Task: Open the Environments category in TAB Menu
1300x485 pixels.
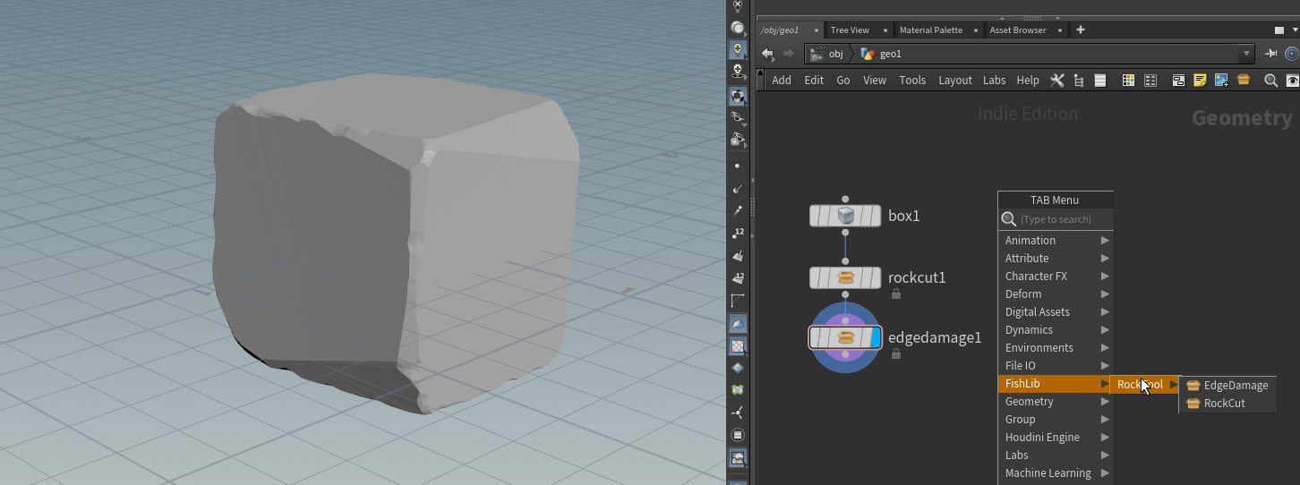Action: pyautogui.click(x=1056, y=347)
